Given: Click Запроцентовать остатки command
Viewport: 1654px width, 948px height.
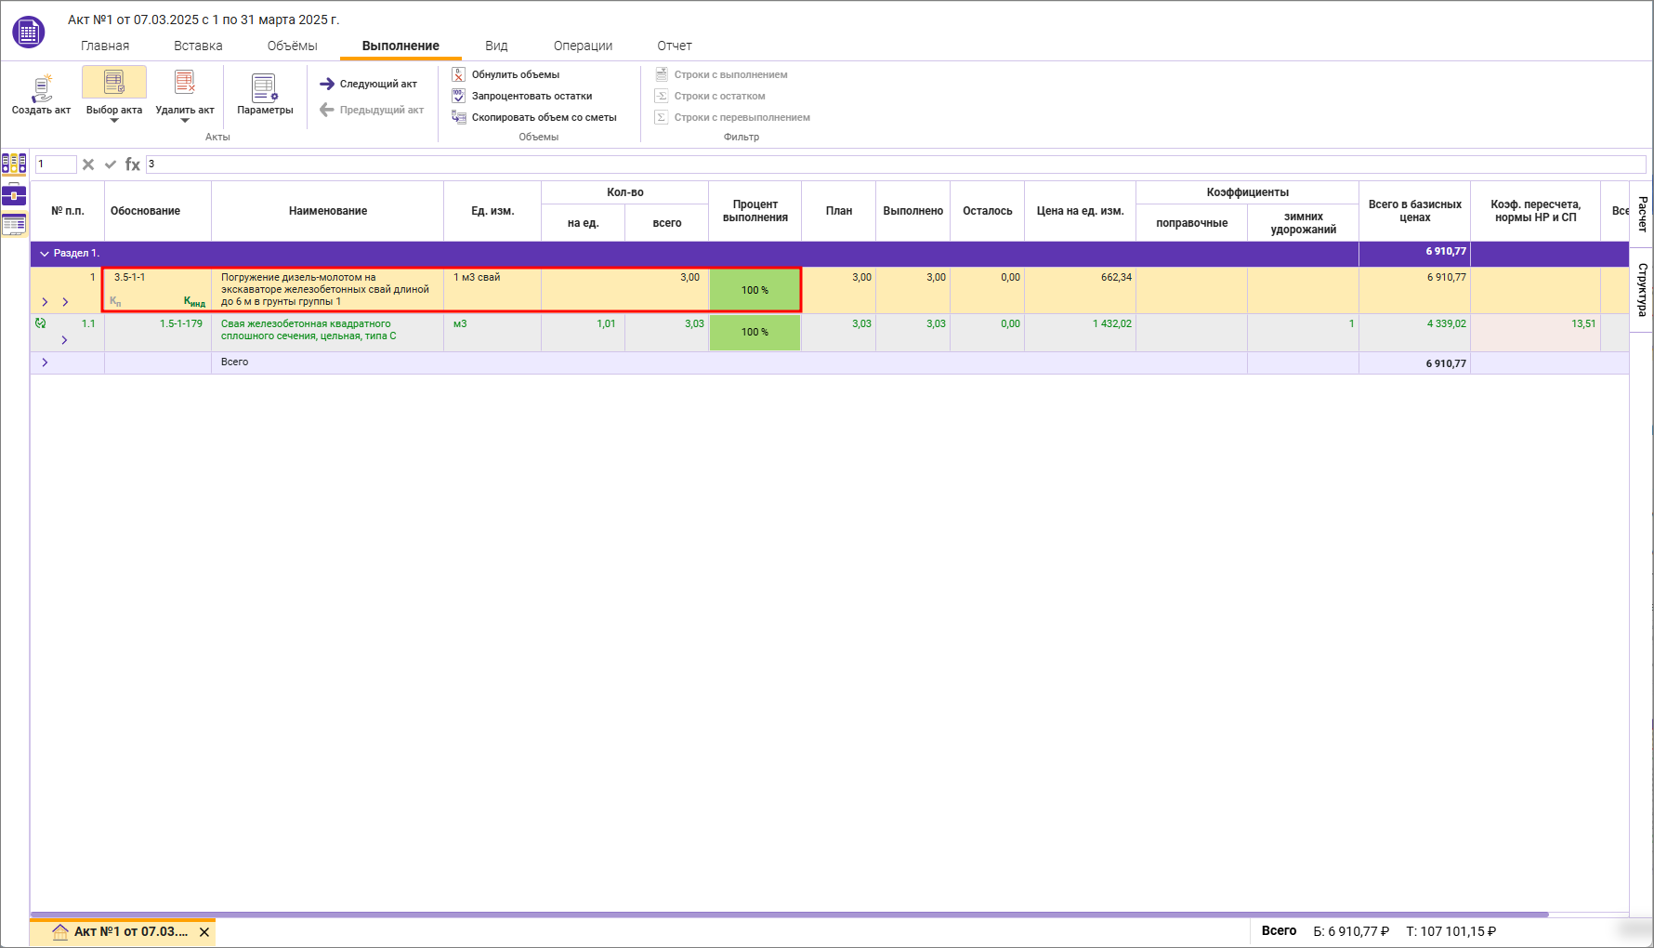Looking at the screenshot, I should [x=532, y=96].
